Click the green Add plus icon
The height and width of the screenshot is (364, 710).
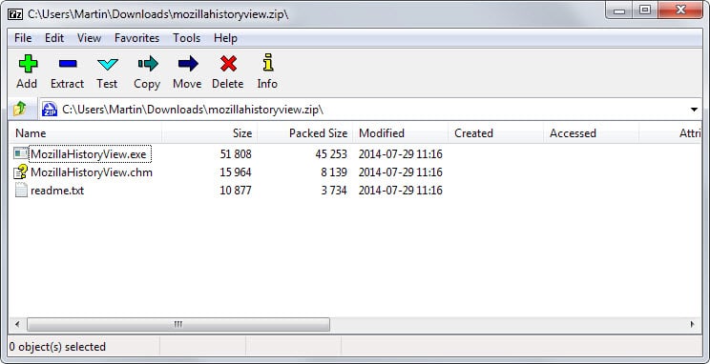click(x=28, y=63)
